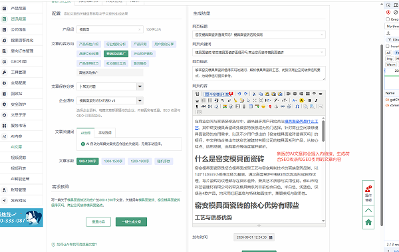Go to home via floating house icon
The width and height of the screenshot is (399, 252).
coord(368,222)
